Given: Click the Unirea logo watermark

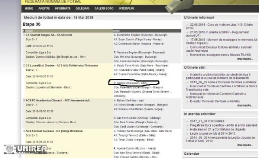Looking at the screenshot, I should pyautogui.click(x=25, y=149).
